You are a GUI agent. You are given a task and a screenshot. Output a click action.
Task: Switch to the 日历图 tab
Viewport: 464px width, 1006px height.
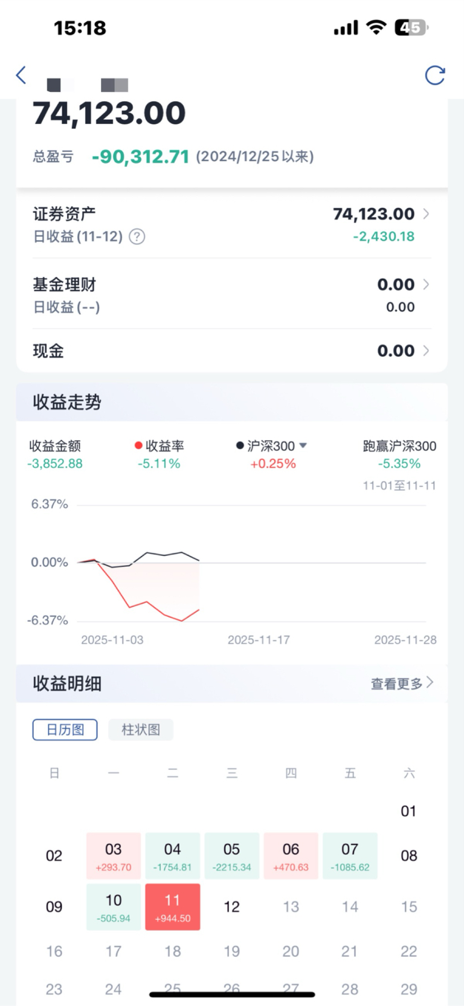[65, 730]
